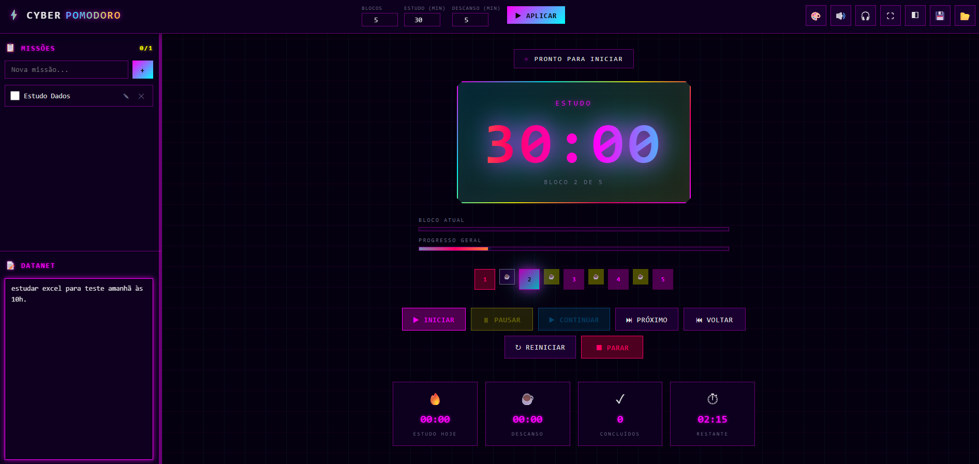Click the coffee break marker after block 2
This screenshot has height=464, width=979.
[552, 277]
